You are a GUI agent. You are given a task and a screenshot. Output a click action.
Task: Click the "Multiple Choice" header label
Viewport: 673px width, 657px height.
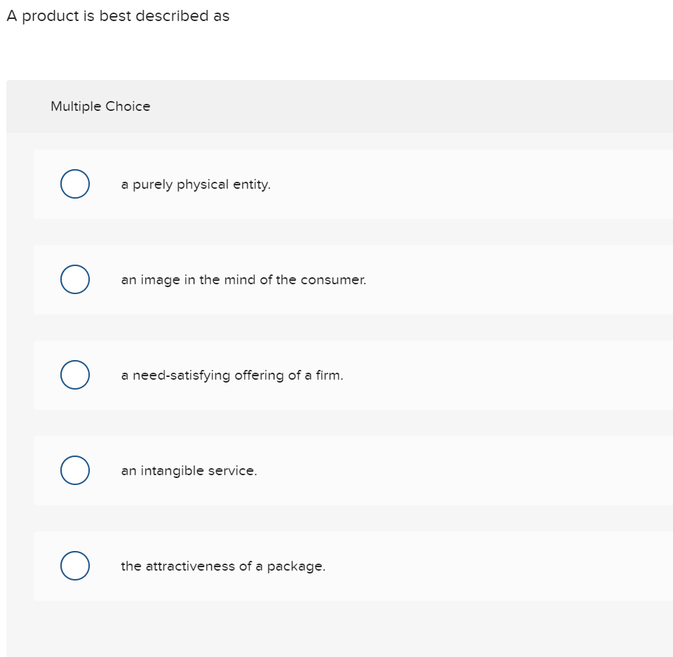point(100,106)
